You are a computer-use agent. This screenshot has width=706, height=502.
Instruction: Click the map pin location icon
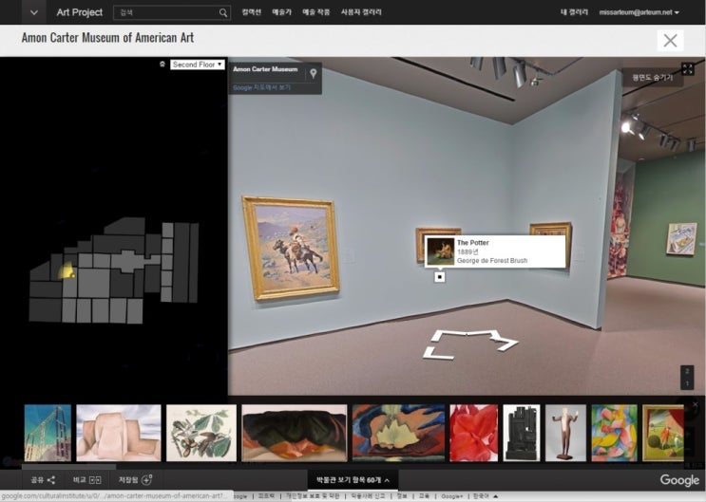[313, 73]
